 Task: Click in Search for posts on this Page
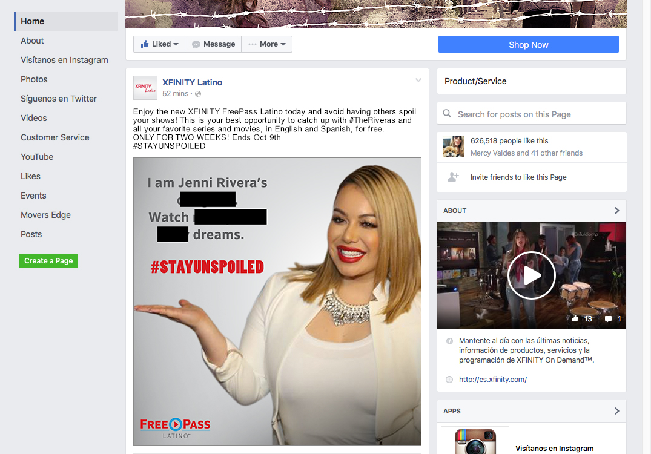click(x=532, y=114)
